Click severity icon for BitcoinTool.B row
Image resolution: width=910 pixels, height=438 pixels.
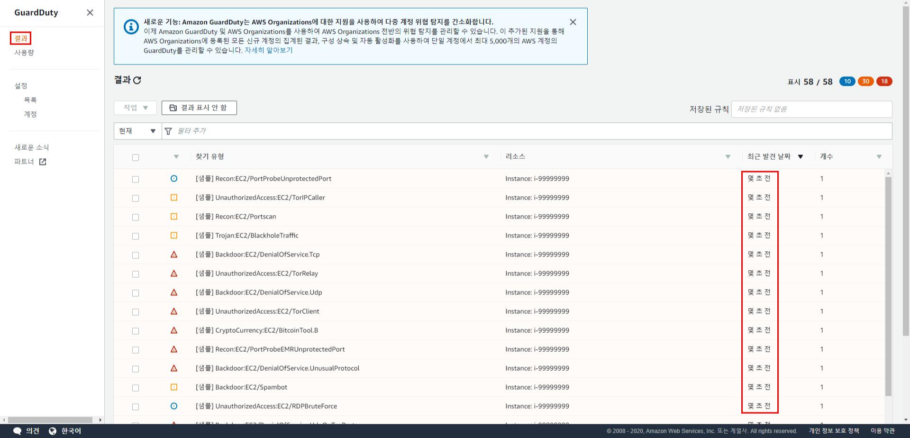174,330
